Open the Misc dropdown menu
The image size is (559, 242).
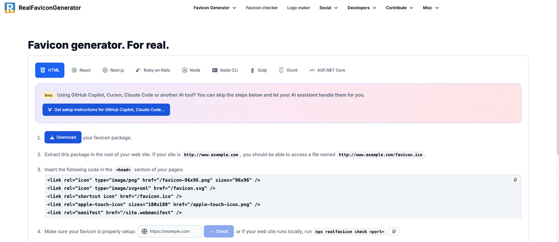point(431,8)
